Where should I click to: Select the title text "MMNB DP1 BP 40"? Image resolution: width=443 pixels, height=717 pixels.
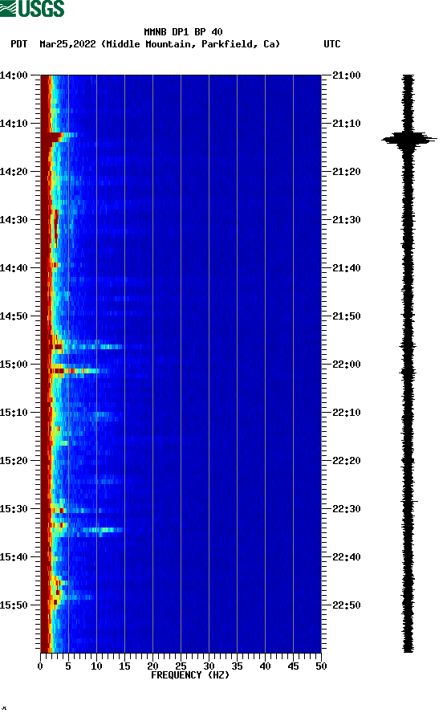183,32
